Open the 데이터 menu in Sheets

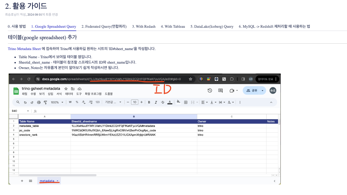(69, 94)
